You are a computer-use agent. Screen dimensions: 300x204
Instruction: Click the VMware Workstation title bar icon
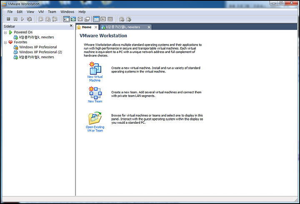click(x=5, y=4)
